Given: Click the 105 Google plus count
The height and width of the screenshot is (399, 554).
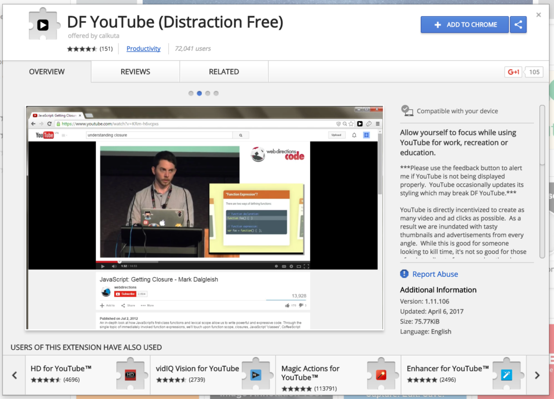Looking at the screenshot, I should tap(534, 72).
